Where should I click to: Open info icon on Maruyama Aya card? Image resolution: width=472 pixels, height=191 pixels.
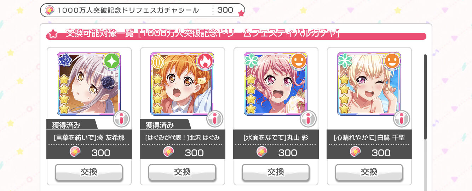click(308, 119)
